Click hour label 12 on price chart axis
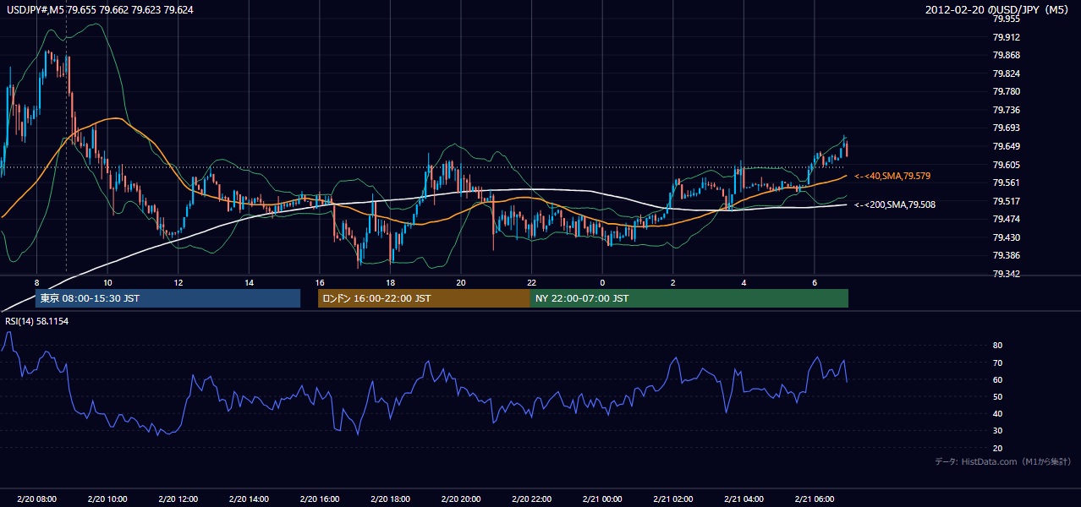Screen dimensions: 1081x507 pos(178,282)
